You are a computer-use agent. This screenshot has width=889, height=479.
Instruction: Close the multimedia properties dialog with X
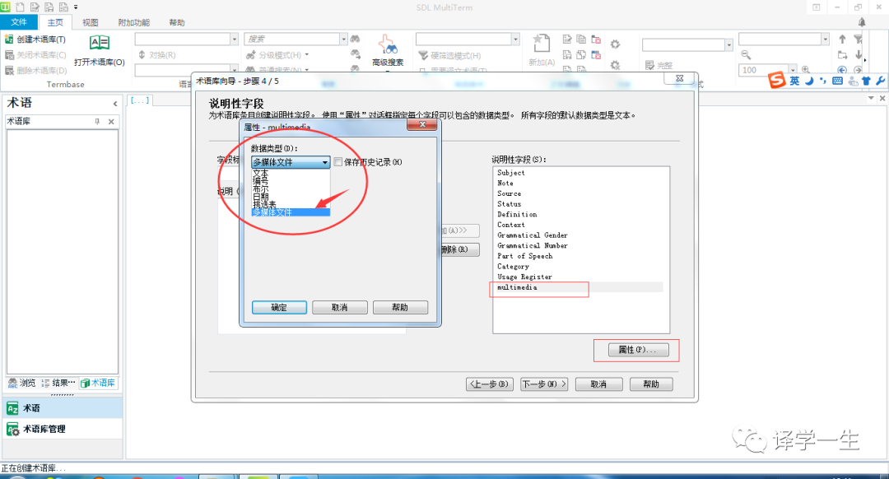(422, 125)
